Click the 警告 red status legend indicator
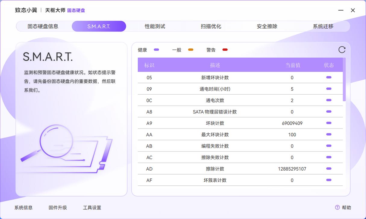 [225, 50]
